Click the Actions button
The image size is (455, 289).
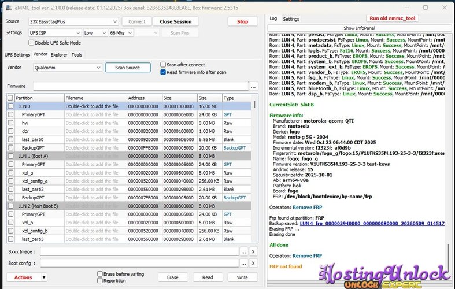(24, 277)
